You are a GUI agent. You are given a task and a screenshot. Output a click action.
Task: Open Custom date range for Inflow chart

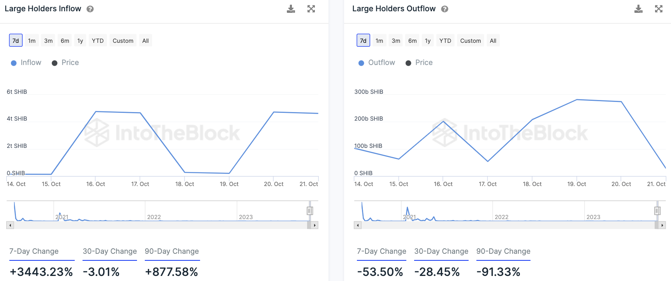123,41
